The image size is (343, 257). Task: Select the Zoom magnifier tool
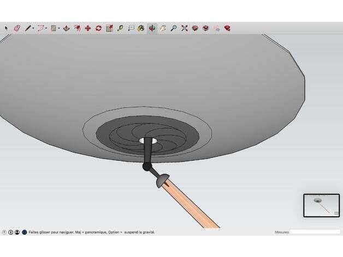point(174,28)
